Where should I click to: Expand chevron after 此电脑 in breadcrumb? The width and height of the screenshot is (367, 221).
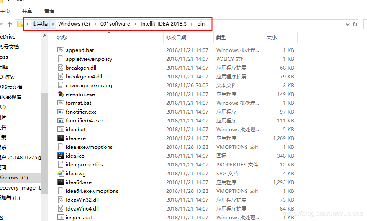53,24
